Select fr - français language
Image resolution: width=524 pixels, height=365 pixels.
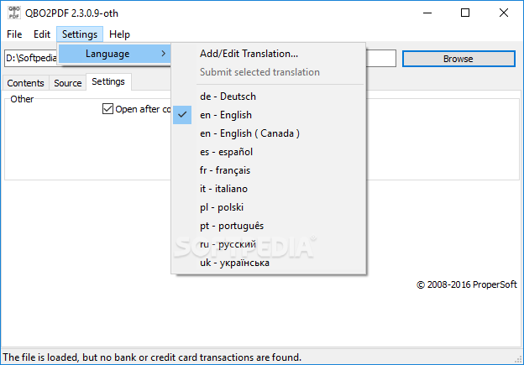pos(268,170)
